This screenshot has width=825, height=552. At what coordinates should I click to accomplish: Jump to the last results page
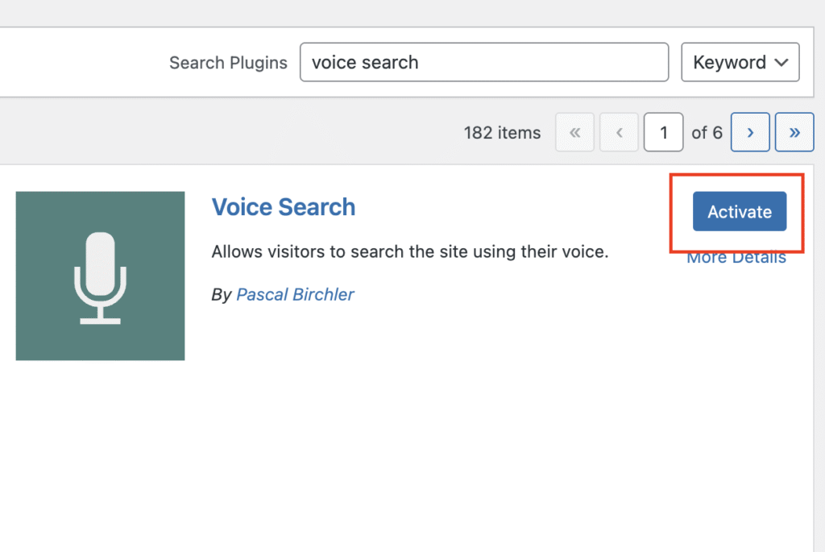[x=794, y=133]
